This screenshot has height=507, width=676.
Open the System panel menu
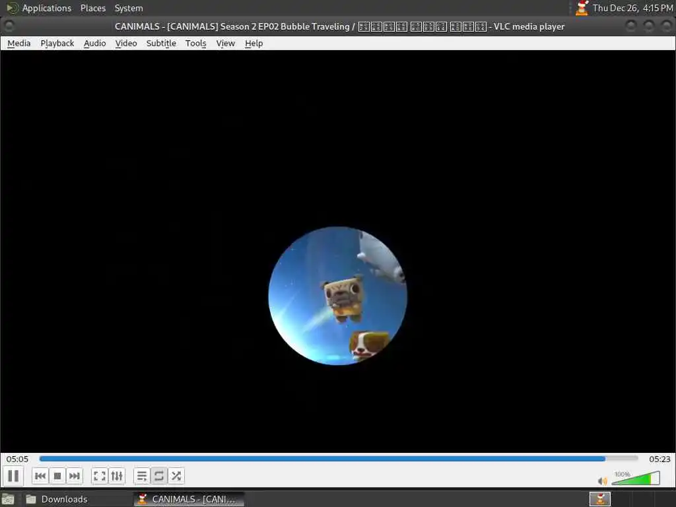coord(129,8)
